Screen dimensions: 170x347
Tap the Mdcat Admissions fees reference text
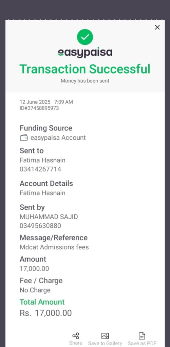click(54, 247)
